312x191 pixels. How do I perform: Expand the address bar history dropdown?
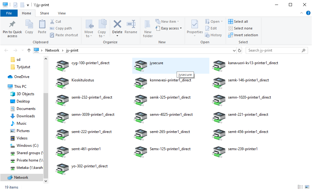[x=234, y=50]
